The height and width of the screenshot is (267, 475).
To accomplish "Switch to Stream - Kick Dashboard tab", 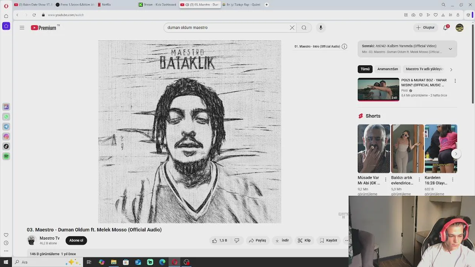I will (x=158, y=4).
